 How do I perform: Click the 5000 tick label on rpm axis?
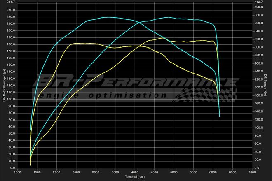(174, 172)
